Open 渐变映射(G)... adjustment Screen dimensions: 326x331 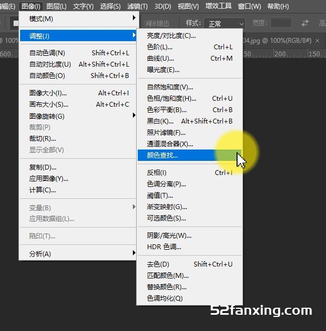[189, 207]
